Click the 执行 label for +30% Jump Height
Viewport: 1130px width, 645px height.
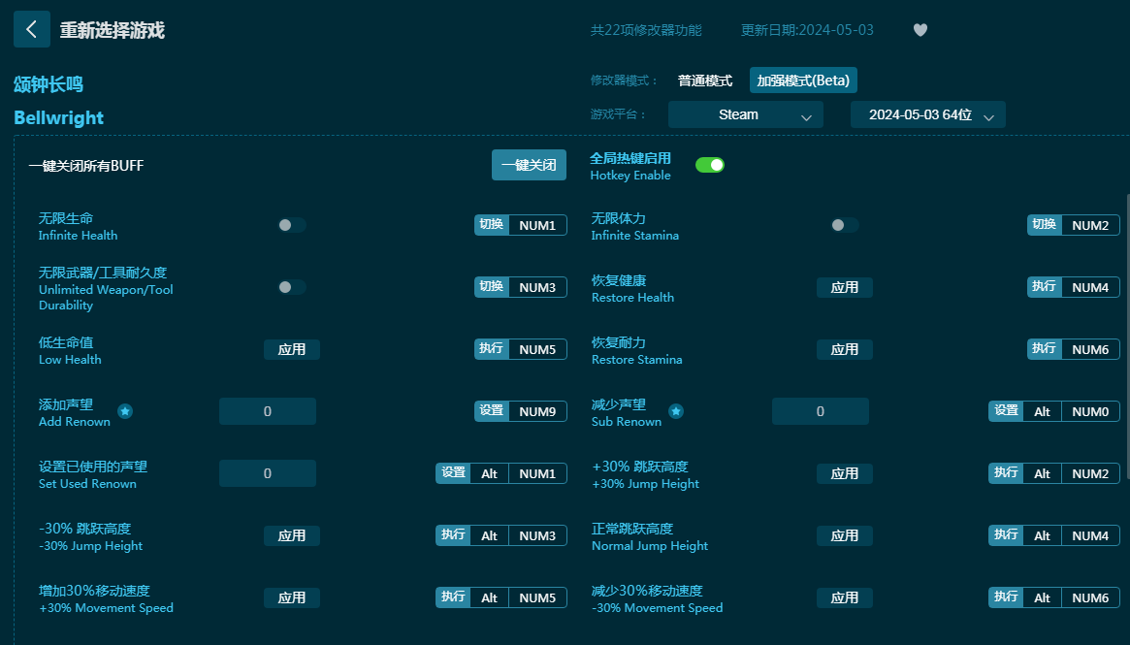[x=1006, y=472]
